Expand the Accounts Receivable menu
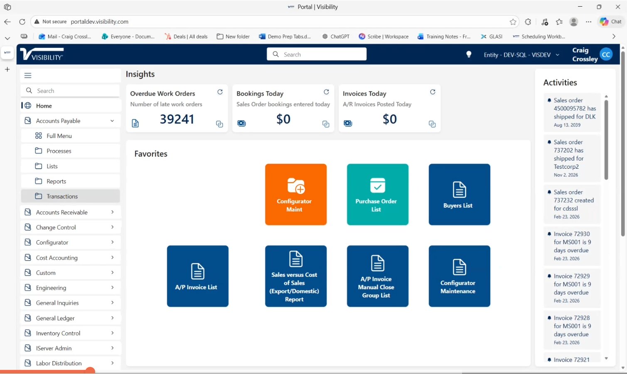Screen dimensions: 627x374 (112, 212)
